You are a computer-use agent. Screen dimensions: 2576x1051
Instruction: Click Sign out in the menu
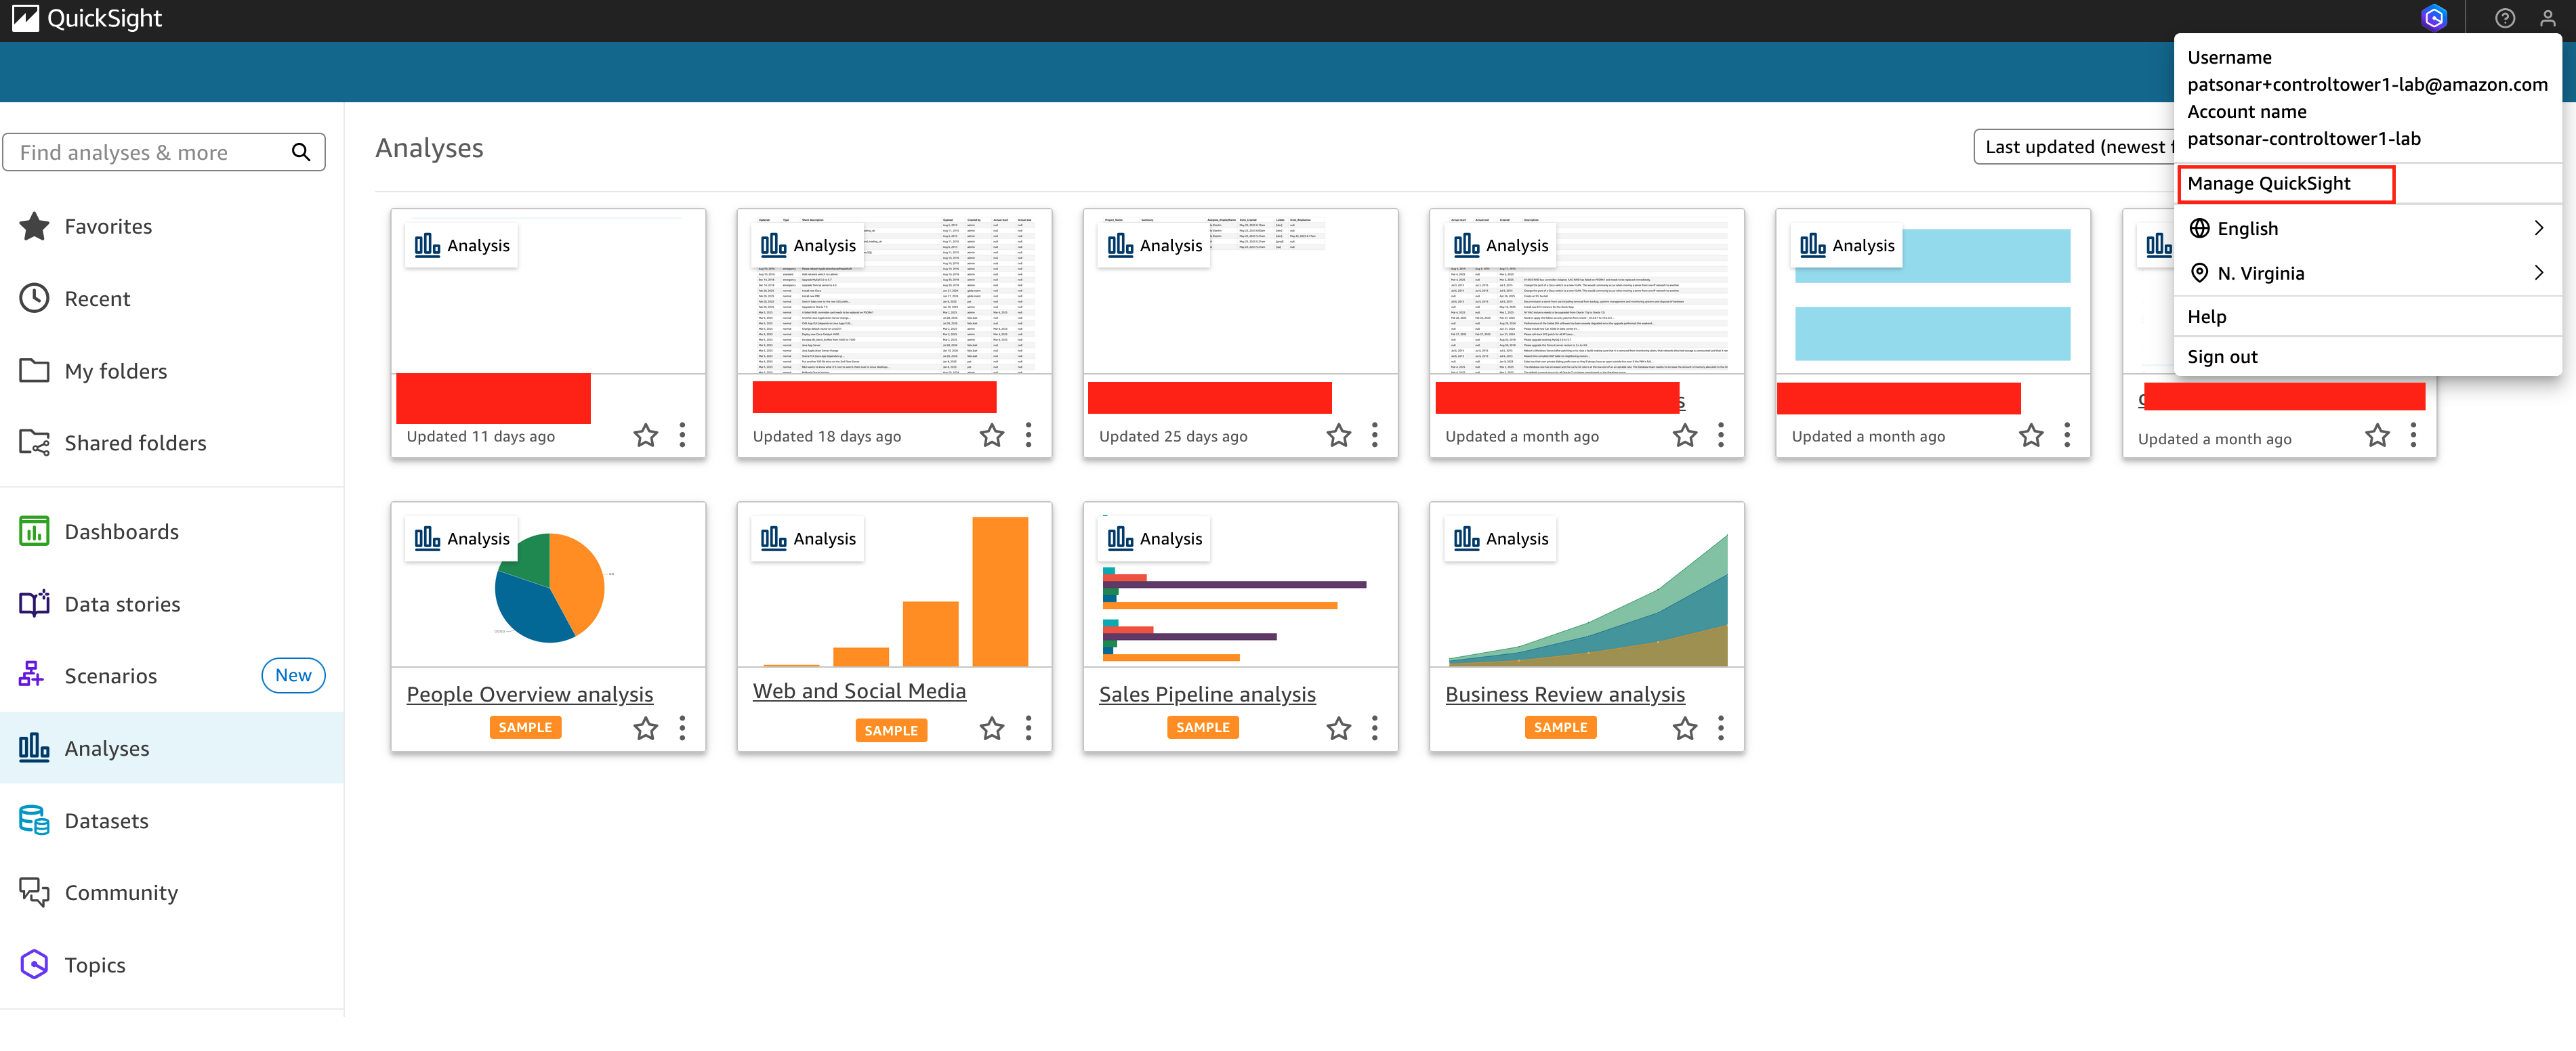click(x=2222, y=357)
